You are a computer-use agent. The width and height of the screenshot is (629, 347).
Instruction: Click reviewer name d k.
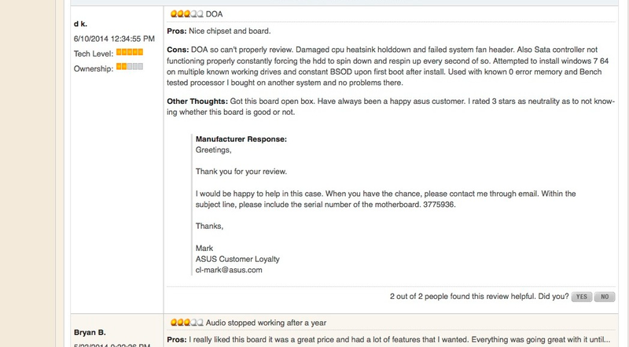(x=80, y=24)
